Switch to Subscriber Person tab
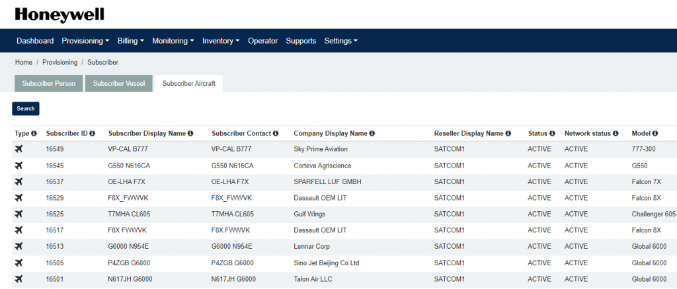Image resolution: width=677 pixels, height=289 pixels. point(49,84)
